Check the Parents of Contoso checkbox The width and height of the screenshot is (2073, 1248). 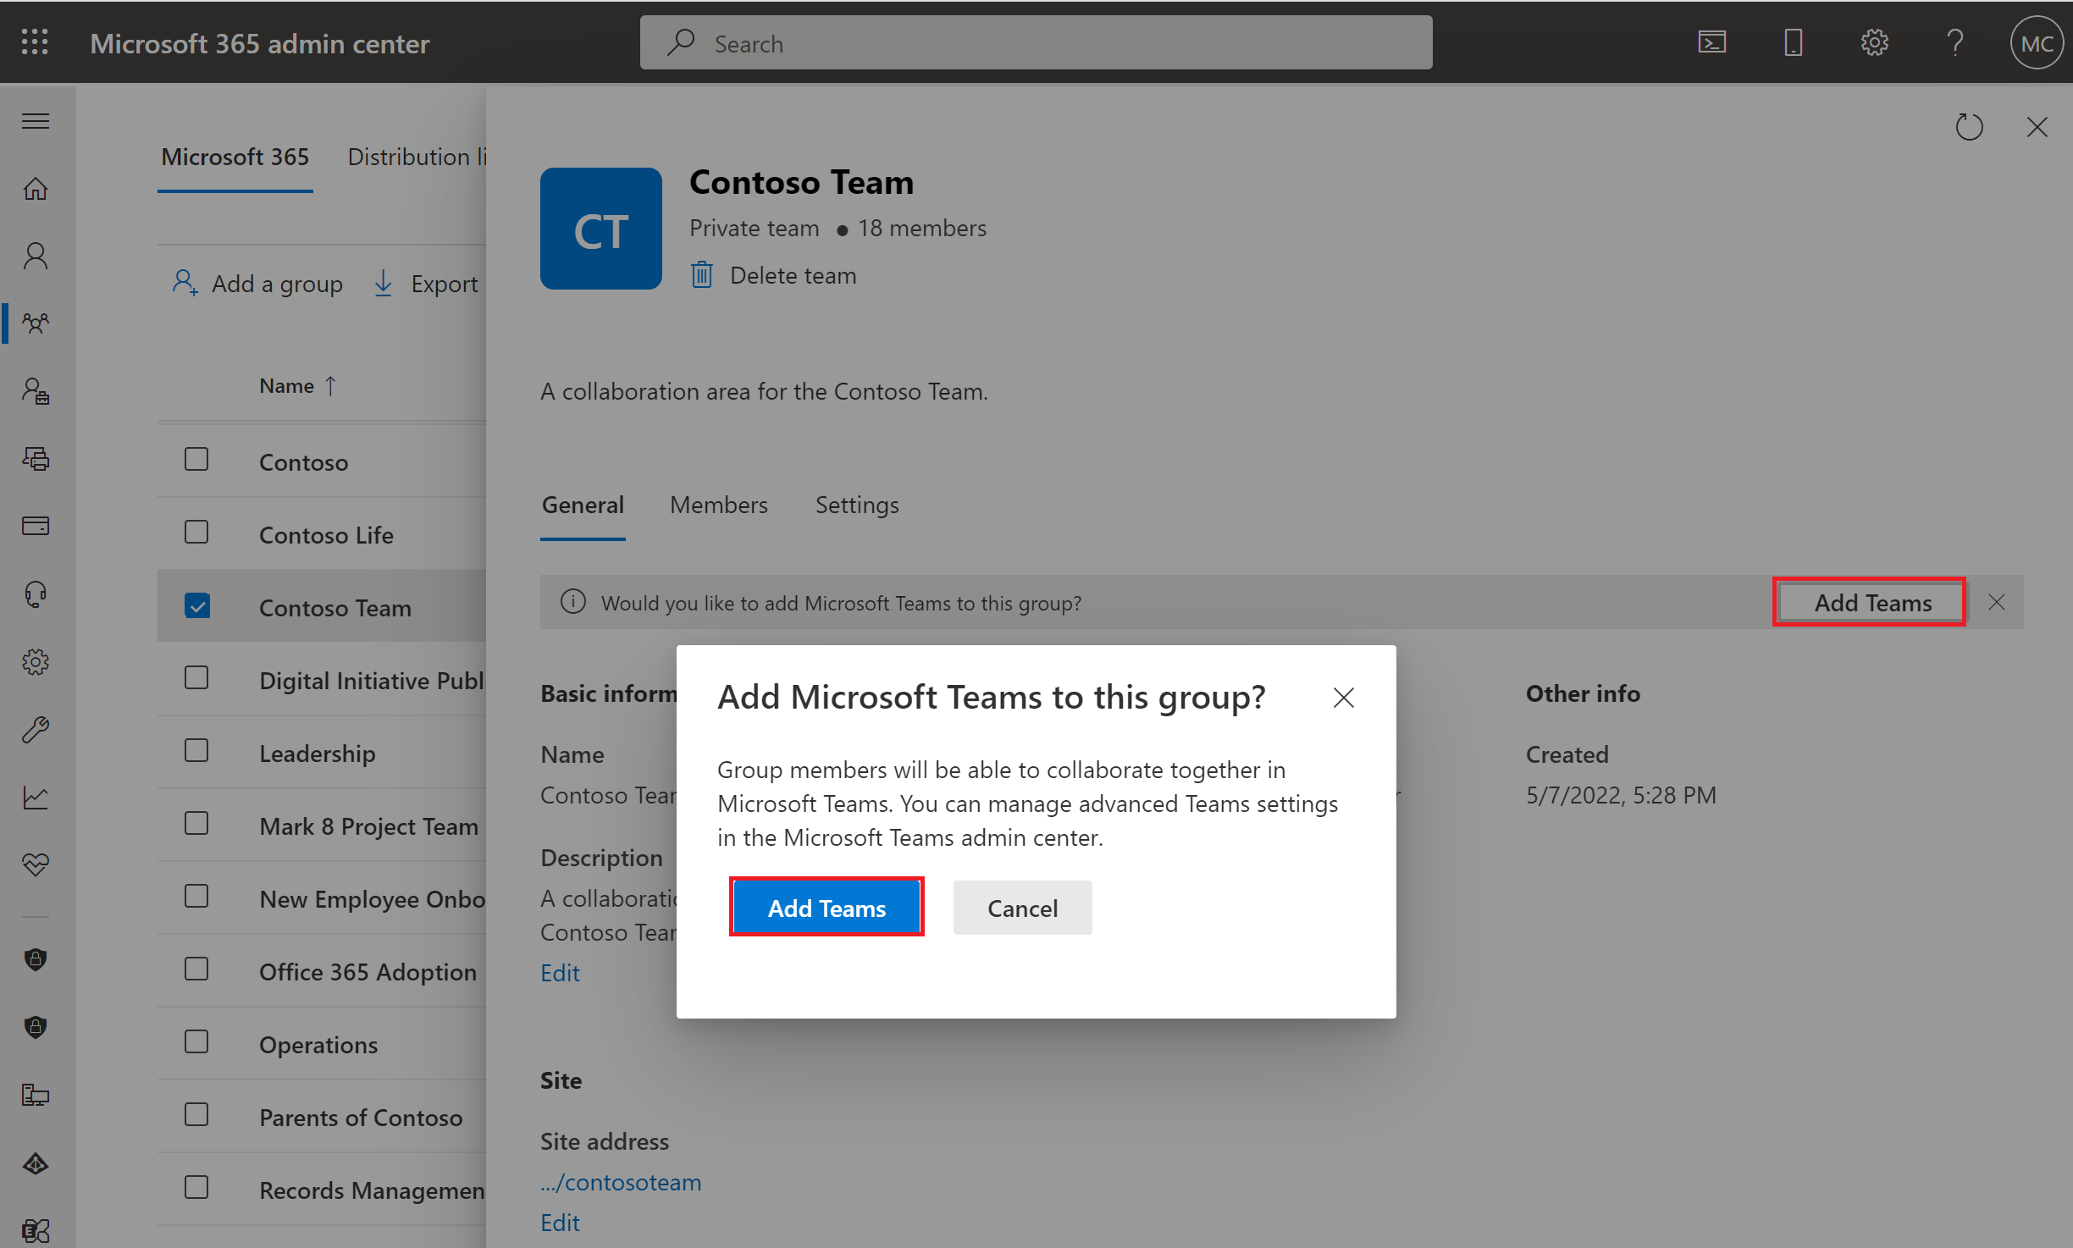(196, 1115)
